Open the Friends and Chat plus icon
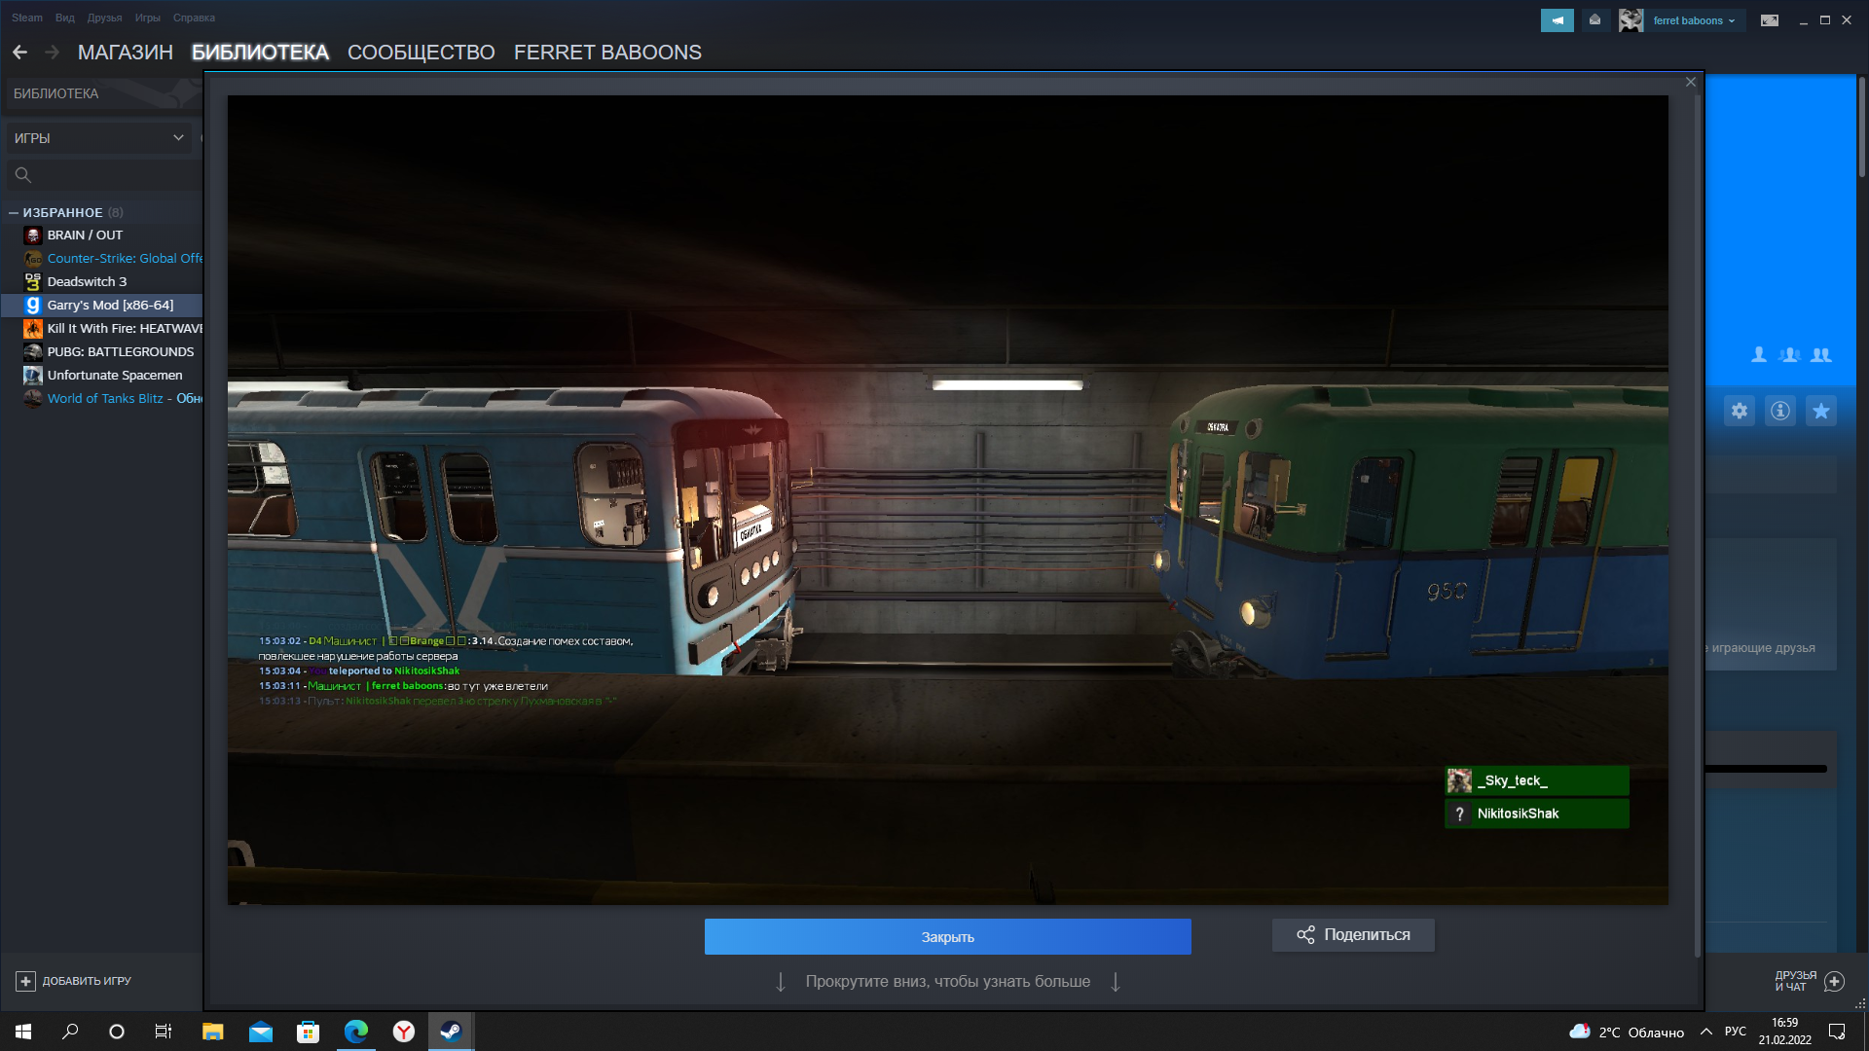The image size is (1869, 1051). click(1834, 981)
